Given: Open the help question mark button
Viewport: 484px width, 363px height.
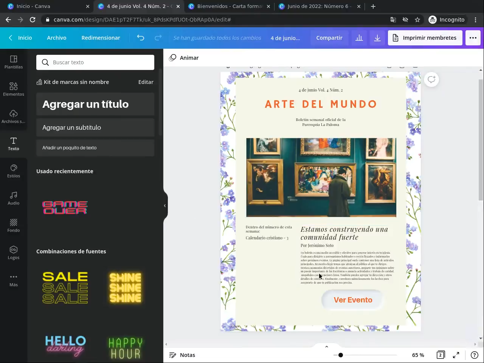Looking at the screenshot, I should [x=475, y=355].
